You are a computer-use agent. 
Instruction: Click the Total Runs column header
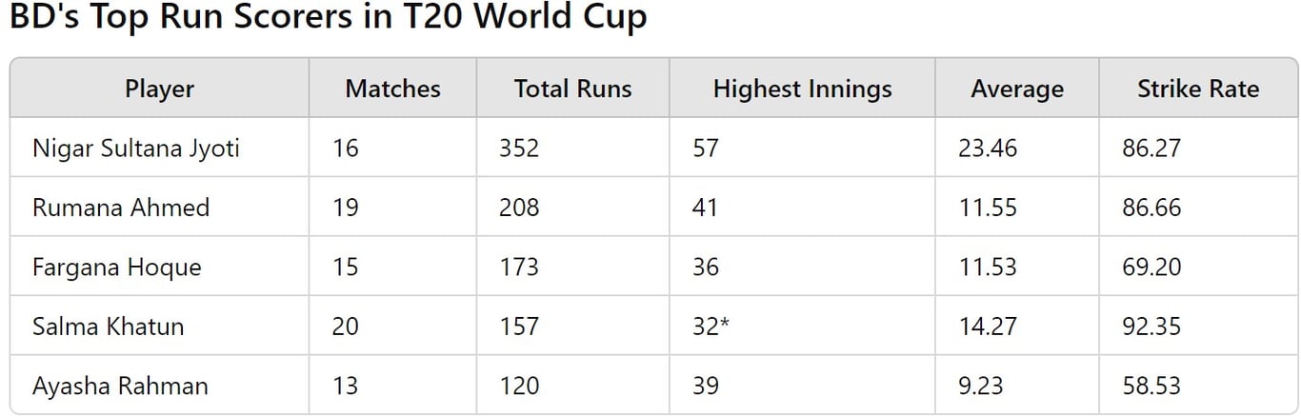coord(572,89)
